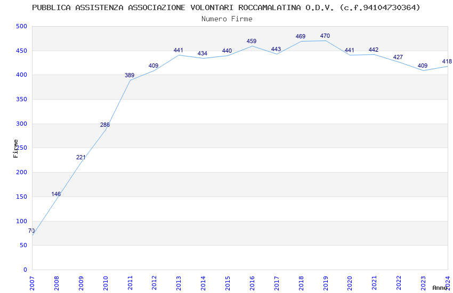Screen dimensions: 453x293
Task: Click the 409 label near 2012
Action: [x=153, y=66]
